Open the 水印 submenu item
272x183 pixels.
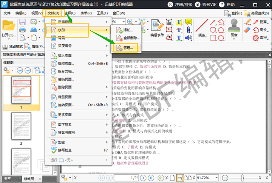coord(78,30)
